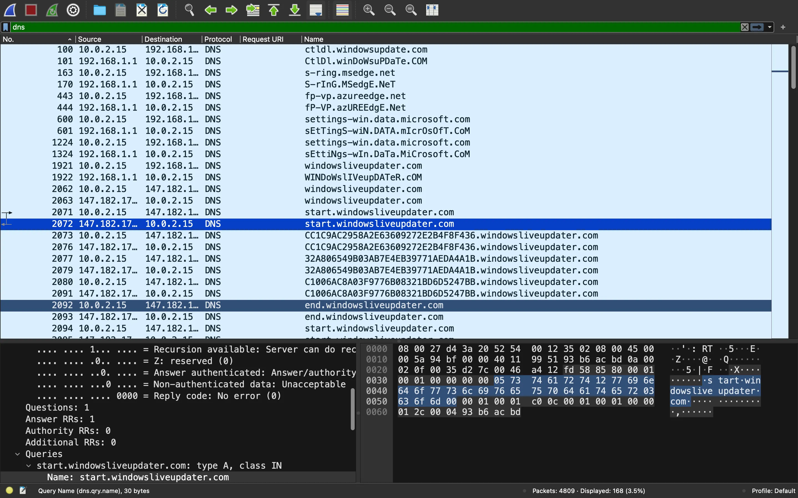Select packet 2073 CC1C9AC2958A query

point(386,235)
